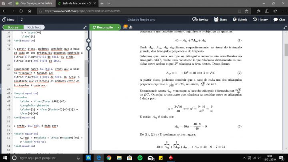Image resolution: width=288 pixels, height=162 pixels.
Task: Refresh the page
Action: 21,11
